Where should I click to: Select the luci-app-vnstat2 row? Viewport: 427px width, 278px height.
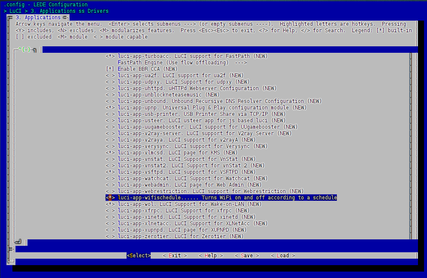(x=185, y=166)
